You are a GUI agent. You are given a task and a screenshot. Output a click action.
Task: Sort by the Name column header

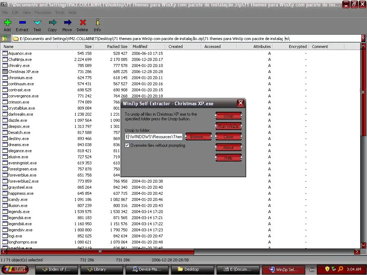[29, 46]
